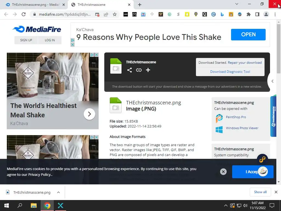This screenshot has height=211, width=281.
Task: Open Download Diagnostic Tool link
Action: pyautogui.click(x=230, y=72)
